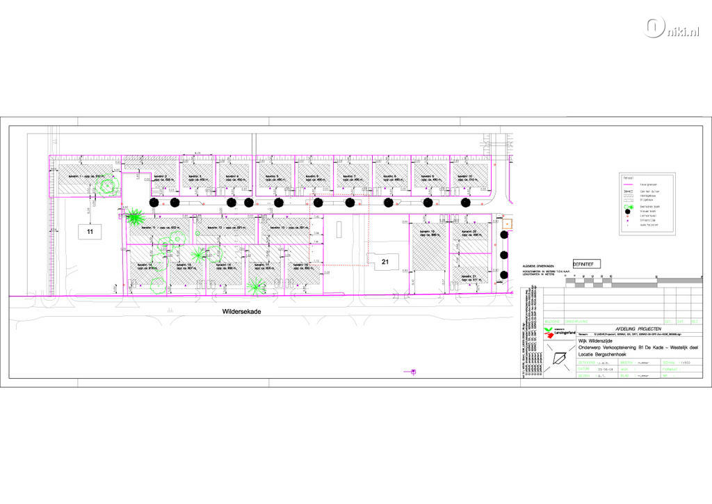
Task: Click the kavelnr. 13 plot label
Action: [290, 227]
